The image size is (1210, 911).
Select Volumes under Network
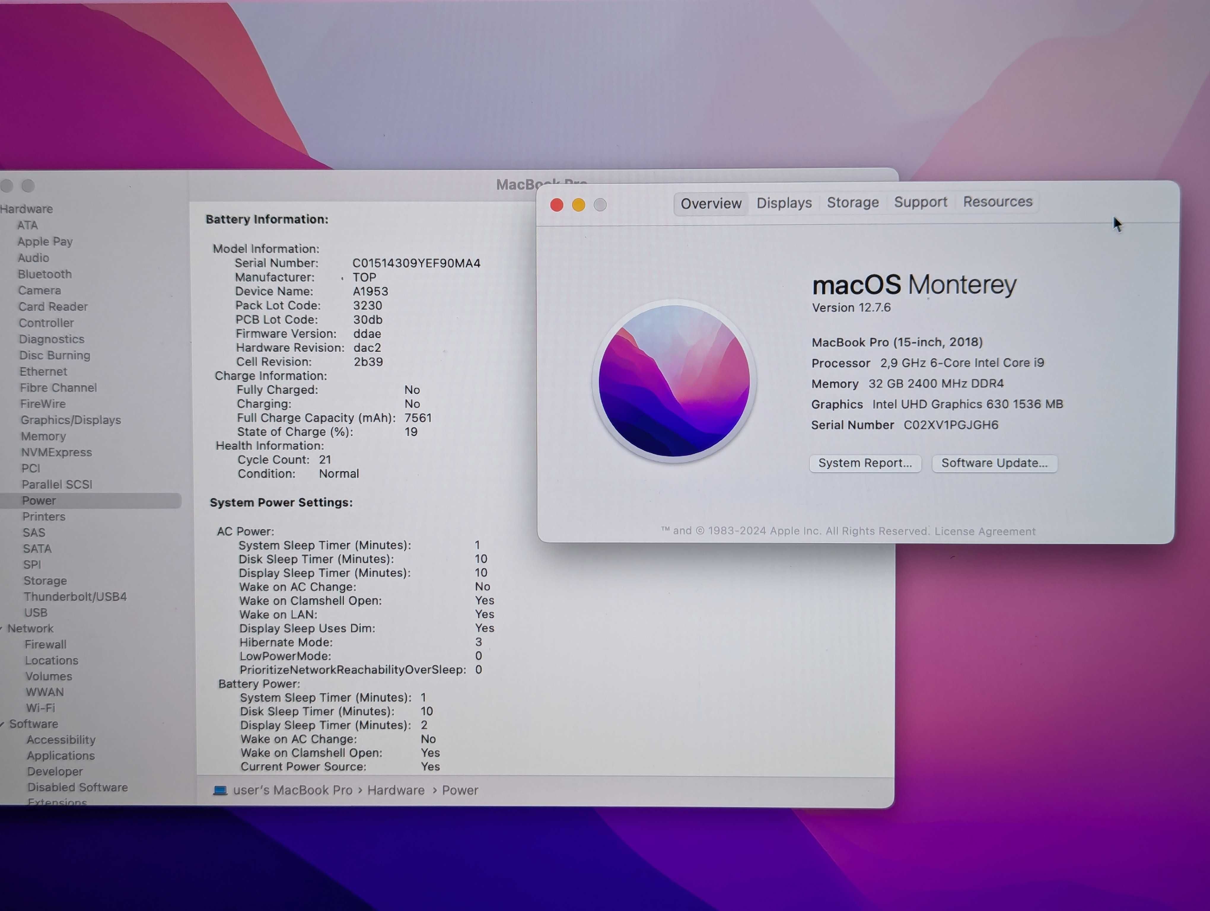pyautogui.click(x=49, y=676)
